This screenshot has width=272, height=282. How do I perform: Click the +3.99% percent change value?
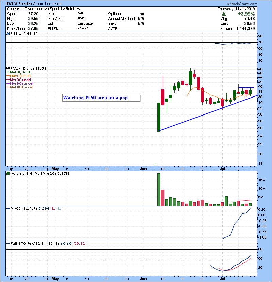[x=246, y=14]
